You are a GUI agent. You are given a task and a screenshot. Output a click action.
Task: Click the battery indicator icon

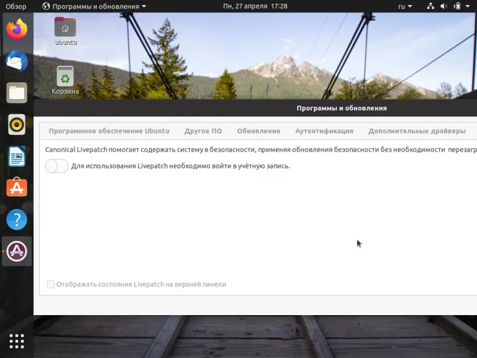457,6
